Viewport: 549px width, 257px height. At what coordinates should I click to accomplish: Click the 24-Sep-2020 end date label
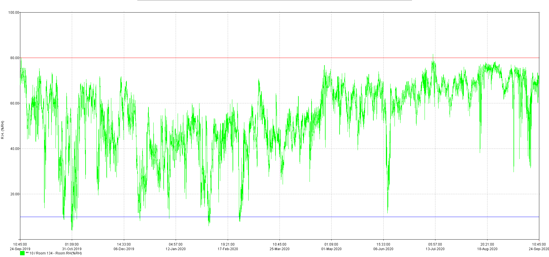(x=539, y=249)
